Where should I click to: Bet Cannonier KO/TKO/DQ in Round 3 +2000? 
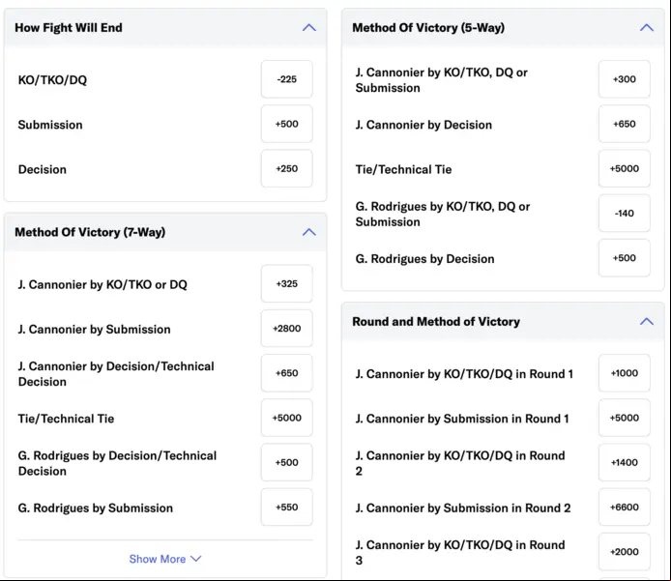click(625, 552)
